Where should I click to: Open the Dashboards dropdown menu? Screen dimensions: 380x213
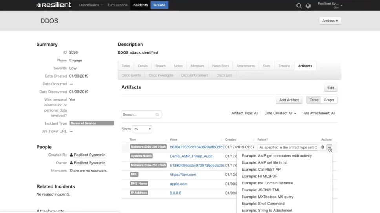[x=91, y=5]
